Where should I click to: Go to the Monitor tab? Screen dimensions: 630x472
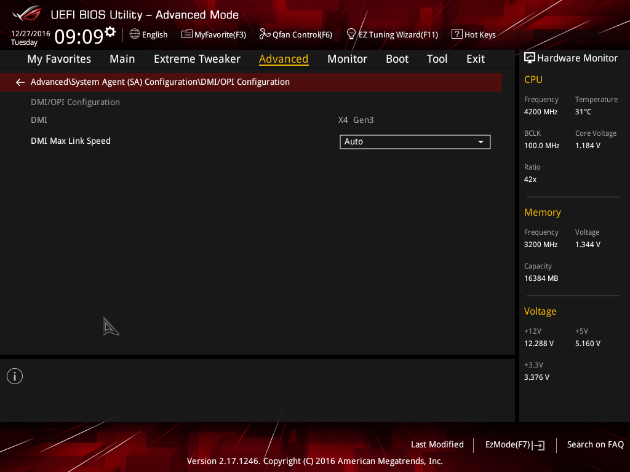click(347, 59)
